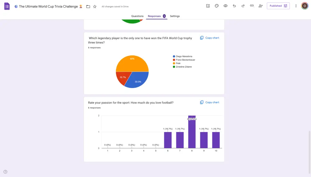Click the blue 33.3% pie slice
Screen dimensions: 311x177
click(139, 80)
